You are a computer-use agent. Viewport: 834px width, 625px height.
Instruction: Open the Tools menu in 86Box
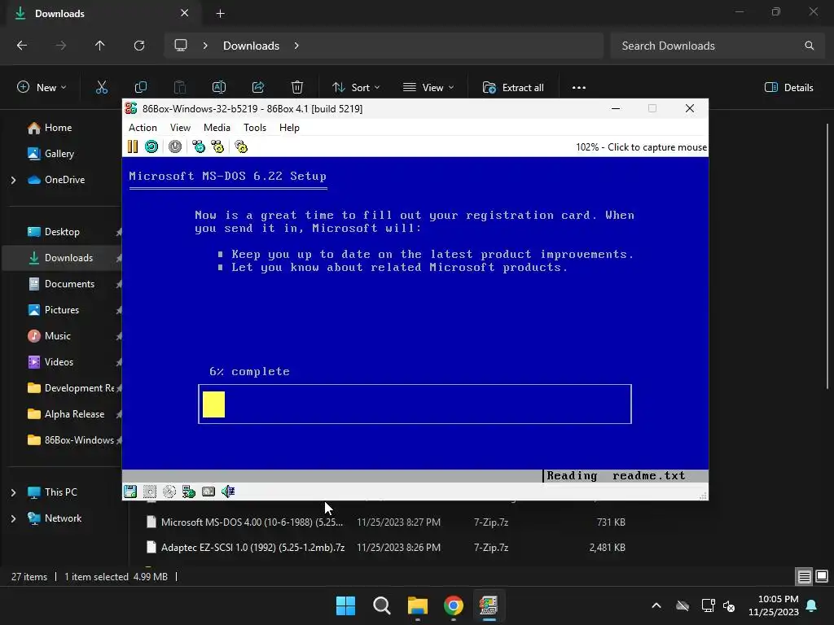coord(255,128)
